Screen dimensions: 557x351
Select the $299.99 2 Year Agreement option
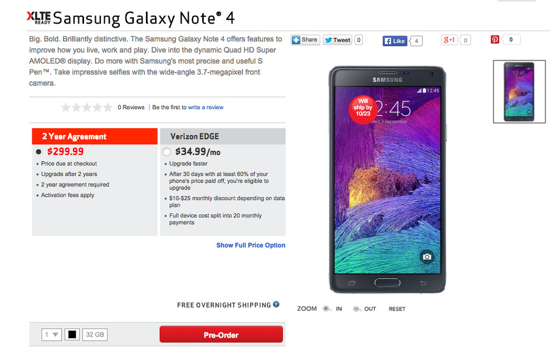click(38, 152)
